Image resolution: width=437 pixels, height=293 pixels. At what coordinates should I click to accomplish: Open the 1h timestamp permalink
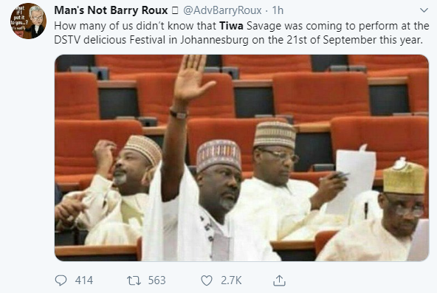point(278,10)
